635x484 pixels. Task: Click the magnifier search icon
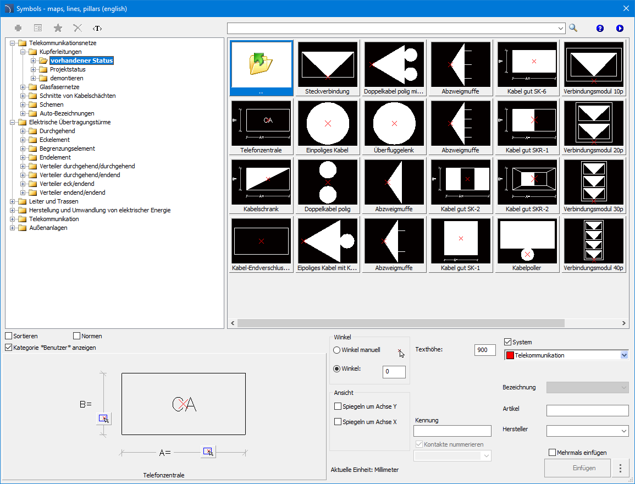point(573,28)
